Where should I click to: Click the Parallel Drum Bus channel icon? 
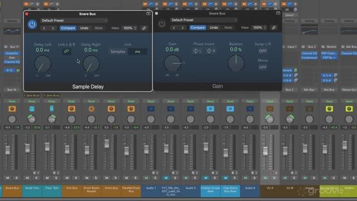click(x=131, y=109)
